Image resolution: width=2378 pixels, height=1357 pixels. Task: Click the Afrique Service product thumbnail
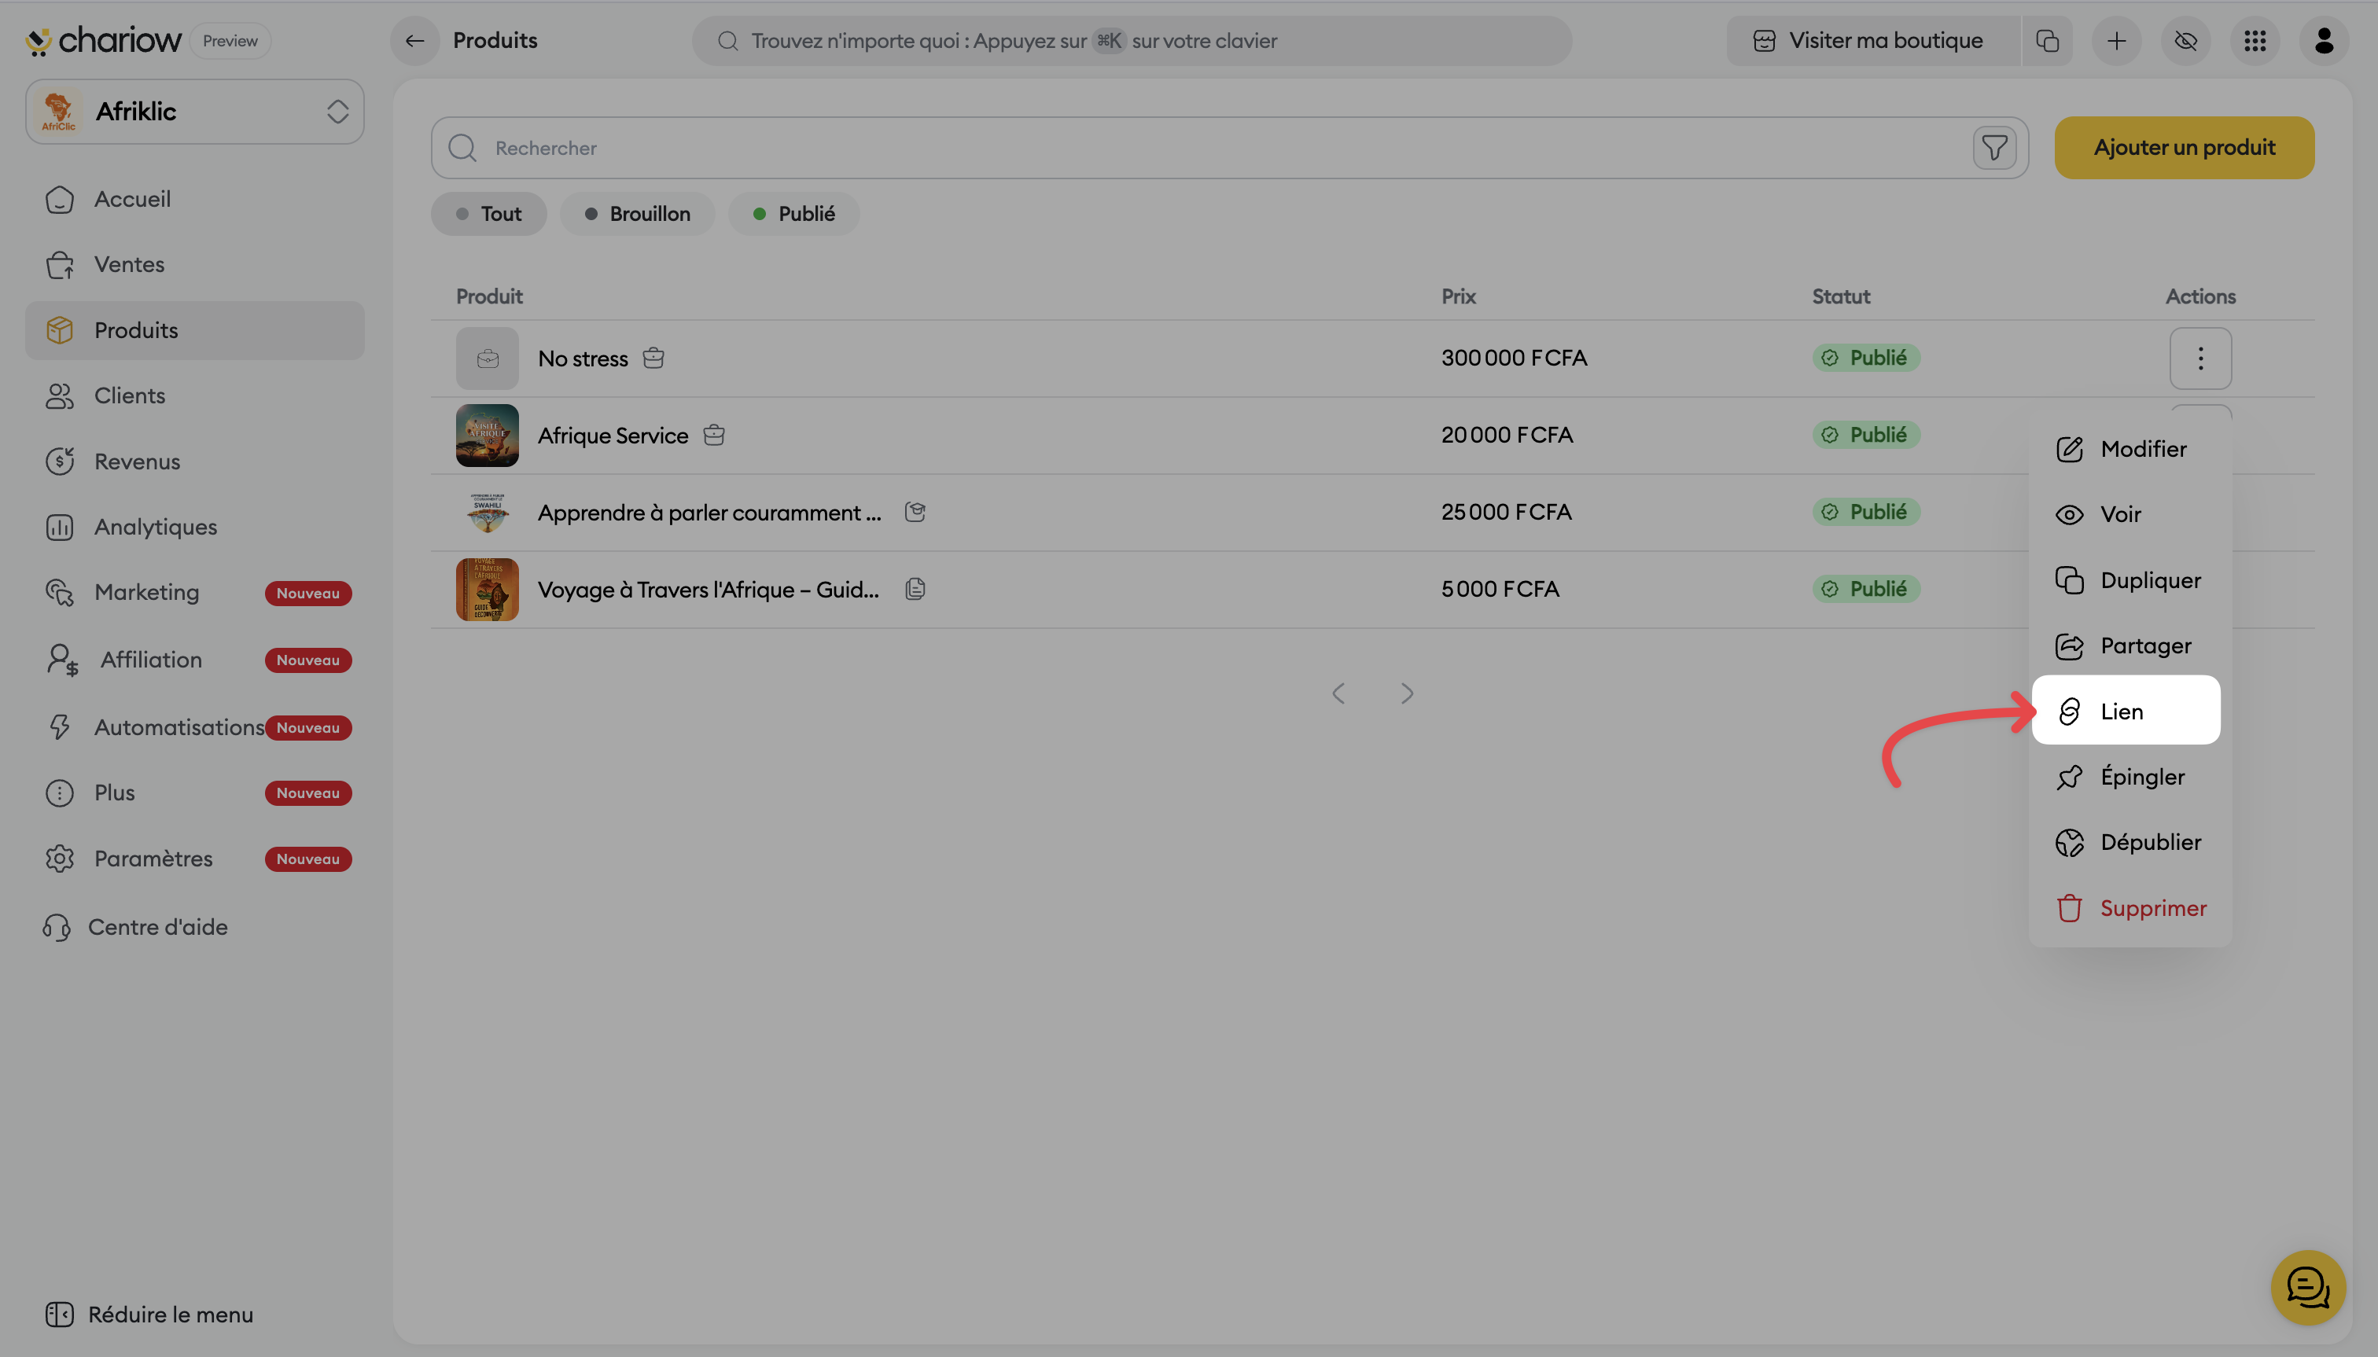click(487, 436)
